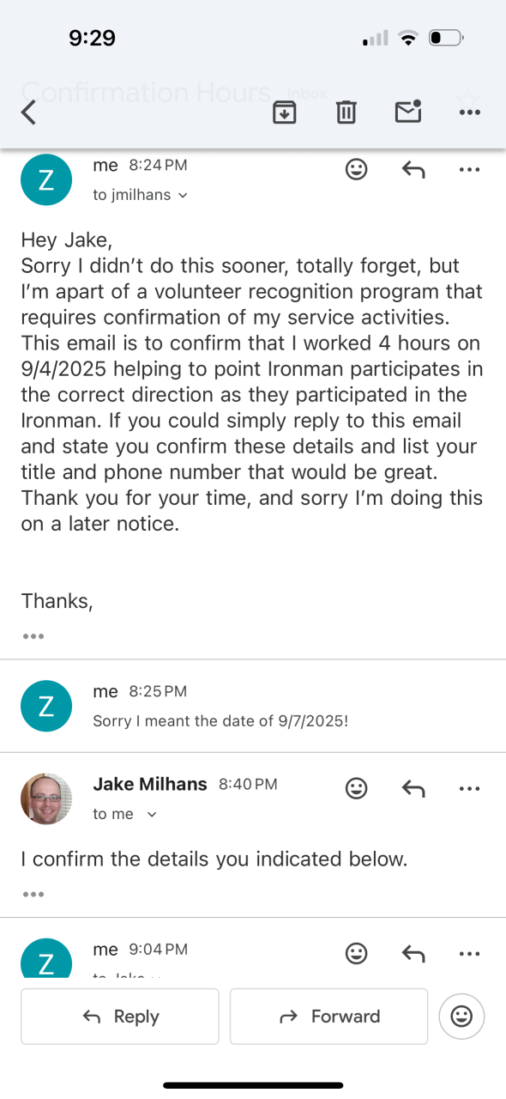
Task: Open Jake Milhans' profile photo
Action: tap(45, 798)
